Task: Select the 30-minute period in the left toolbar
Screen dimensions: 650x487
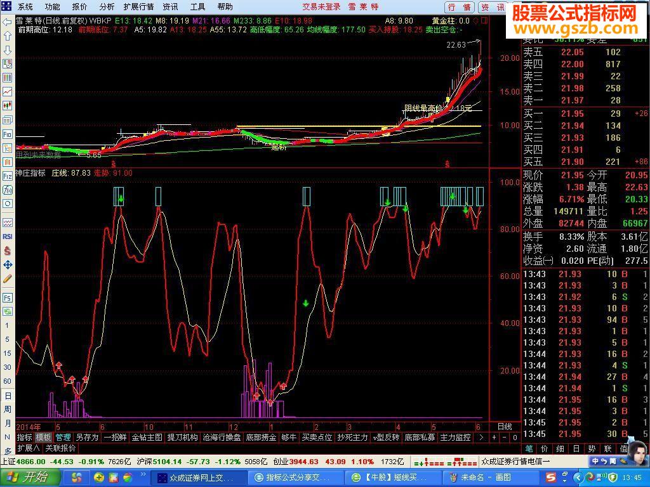Action: [7, 367]
